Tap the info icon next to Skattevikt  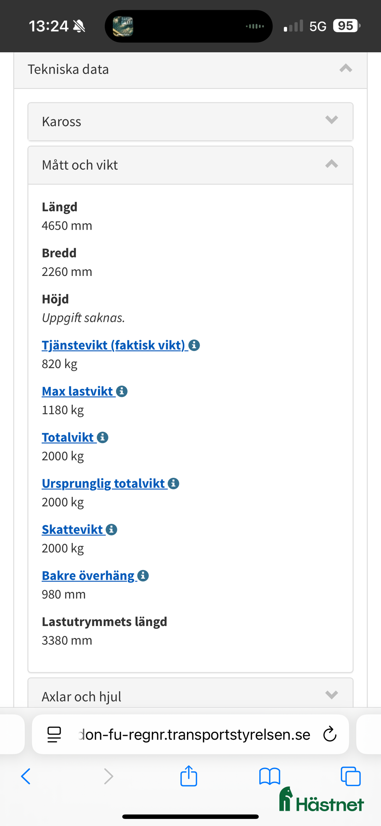[111, 530]
